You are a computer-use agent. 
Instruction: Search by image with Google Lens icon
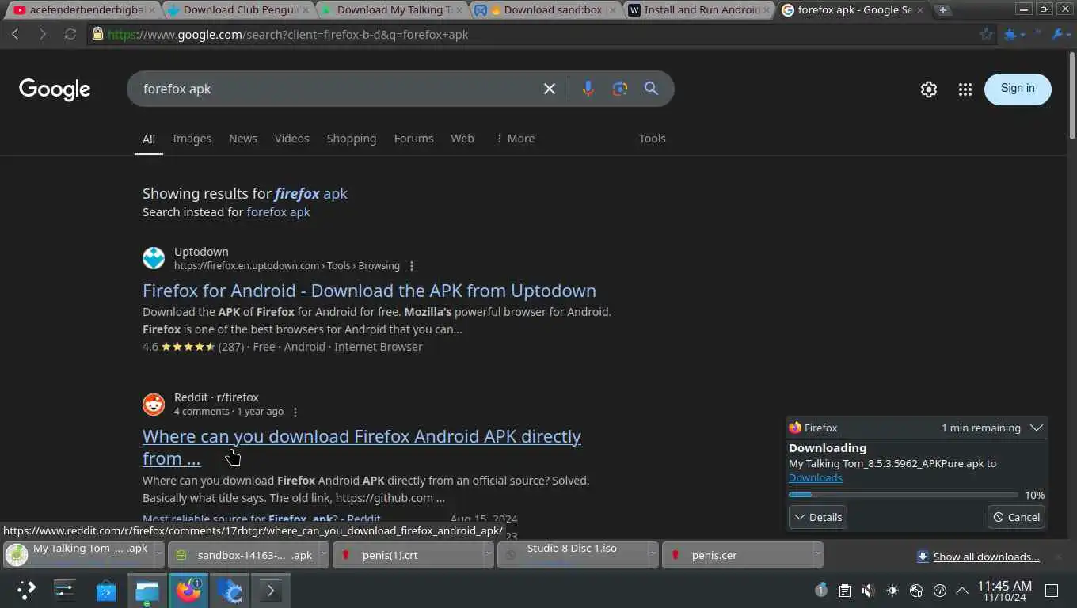pos(620,89)
